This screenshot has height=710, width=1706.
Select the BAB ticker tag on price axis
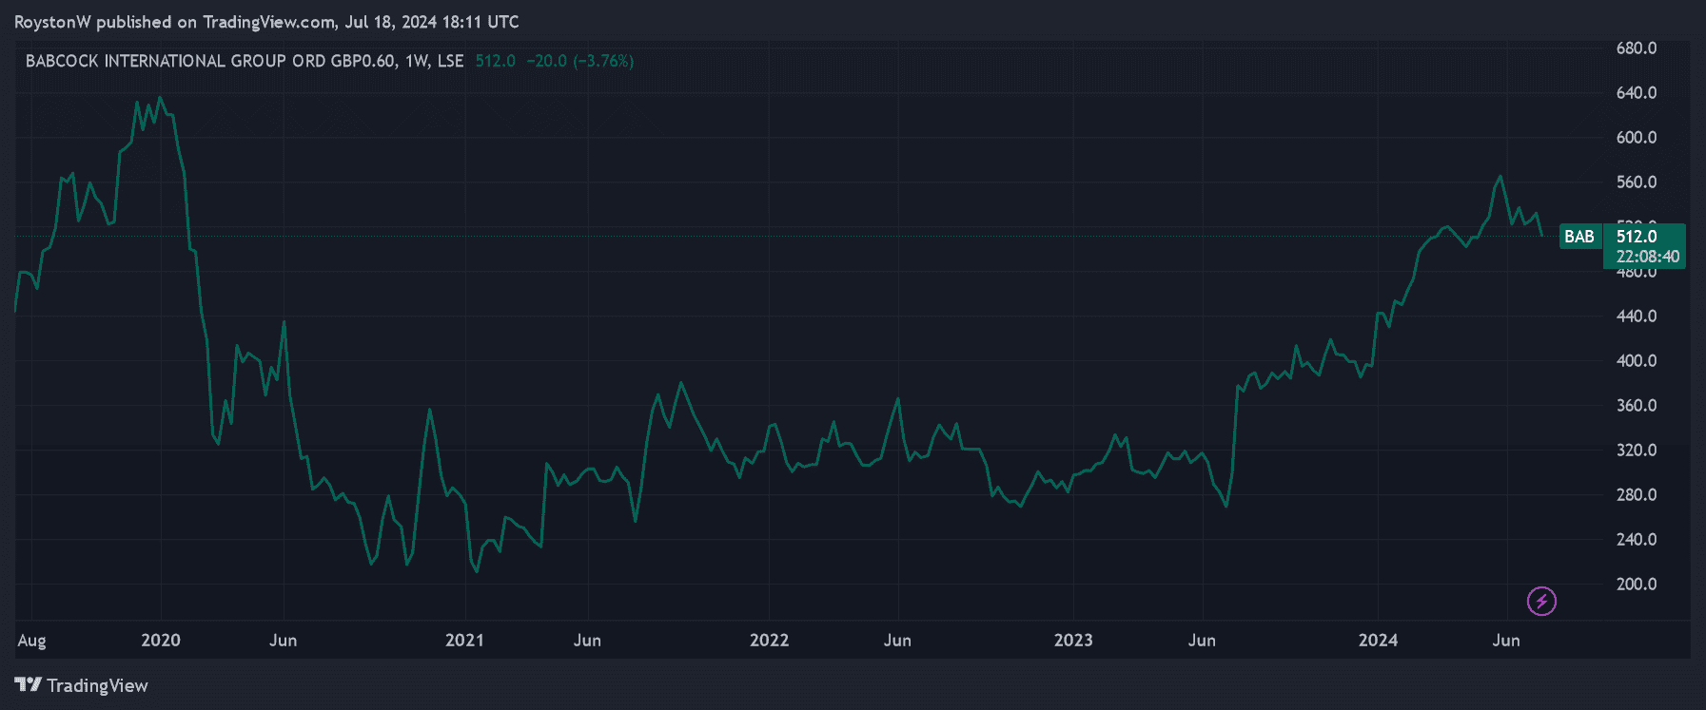(x=1579, y=237)
